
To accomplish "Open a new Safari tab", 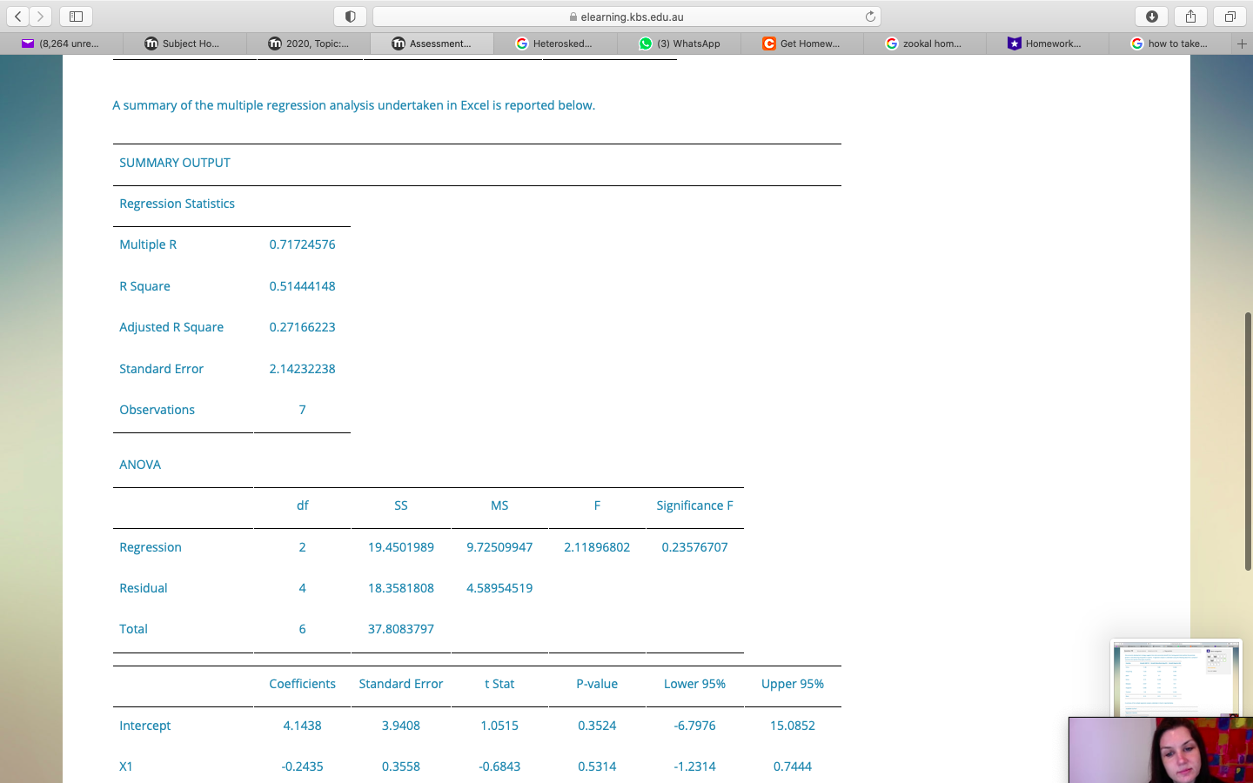I will [x=1242, y=43].
